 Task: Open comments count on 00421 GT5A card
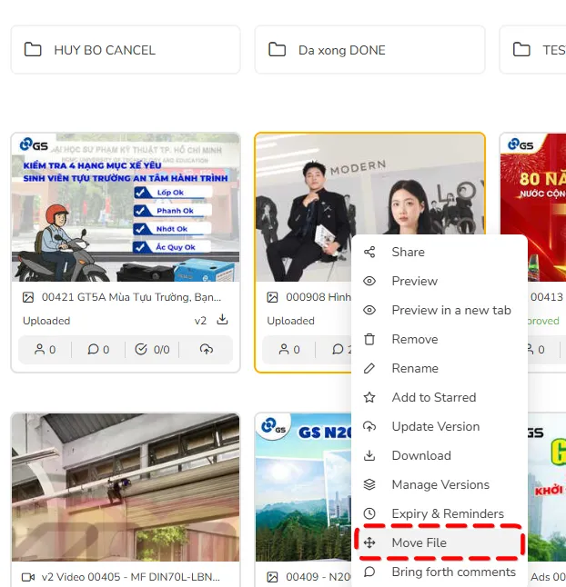[98, 350]
